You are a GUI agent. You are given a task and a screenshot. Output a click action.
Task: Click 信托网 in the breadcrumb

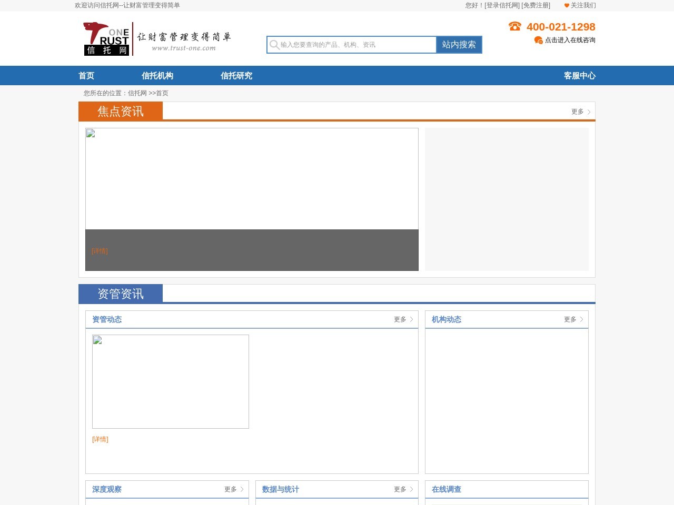pyautogui.click(x=137, y=93)
